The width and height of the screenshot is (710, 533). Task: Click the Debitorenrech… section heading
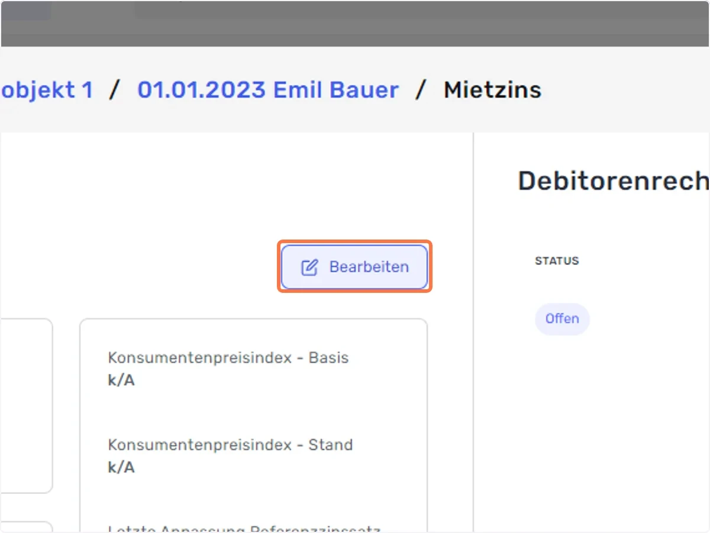tap(614, 181)
